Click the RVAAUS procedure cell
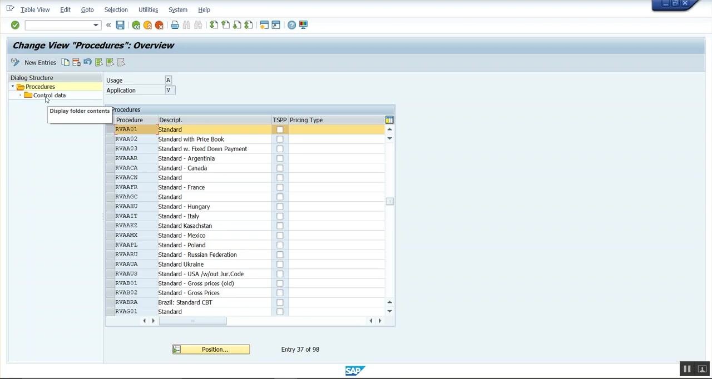 [136, 274]
